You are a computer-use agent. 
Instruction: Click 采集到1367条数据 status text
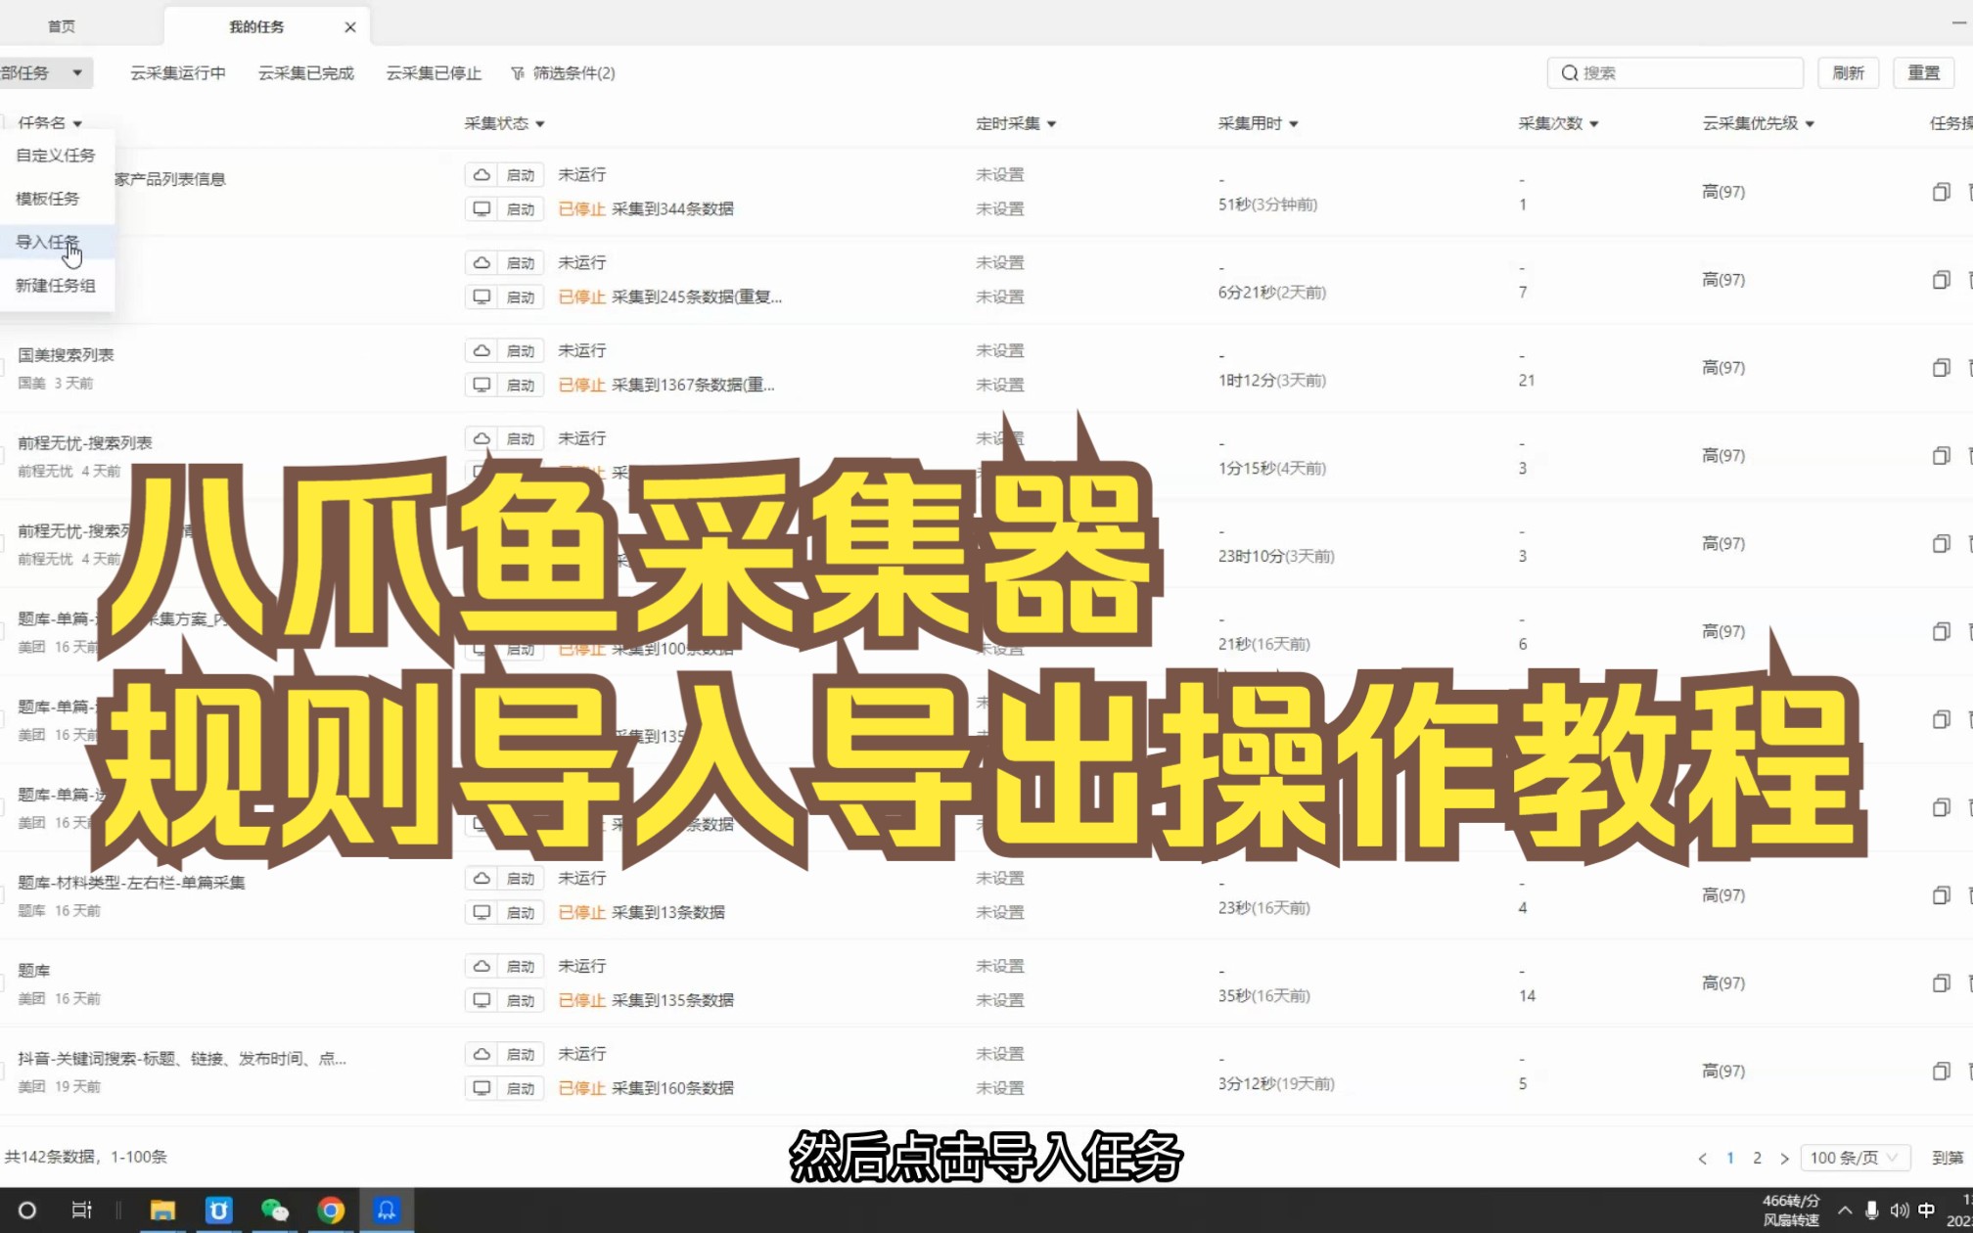pos(693,385)
